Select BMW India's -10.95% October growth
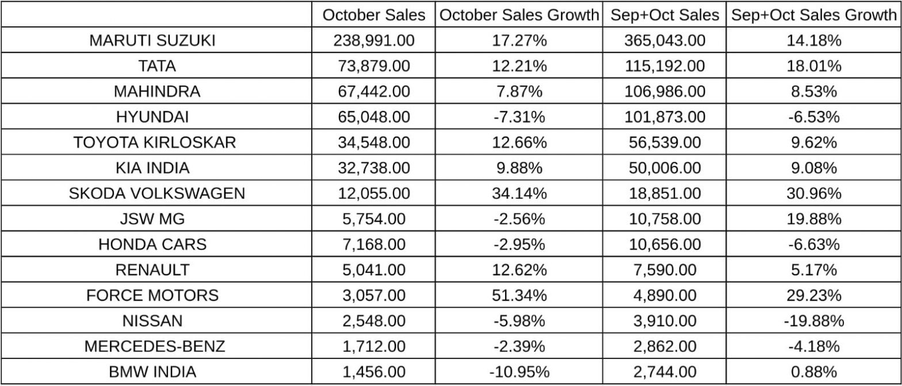 (x=519, y=372)
